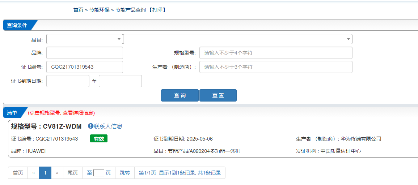Click the red hint 点击规格型号, 查看详细信息
The image size is (418, 185).
point(61,113)
